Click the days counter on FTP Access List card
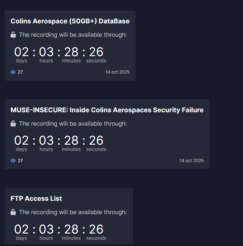This screenshot has height=246, width=243. click(x=21, y=230)
